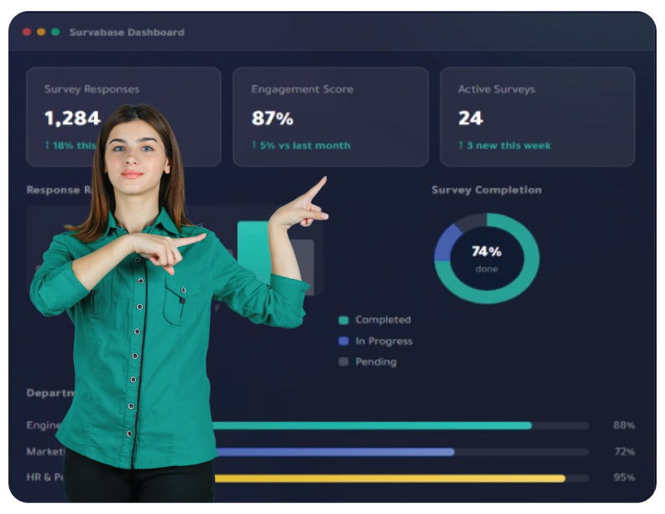Click the 74% done donut chart center

click(486, 258)
